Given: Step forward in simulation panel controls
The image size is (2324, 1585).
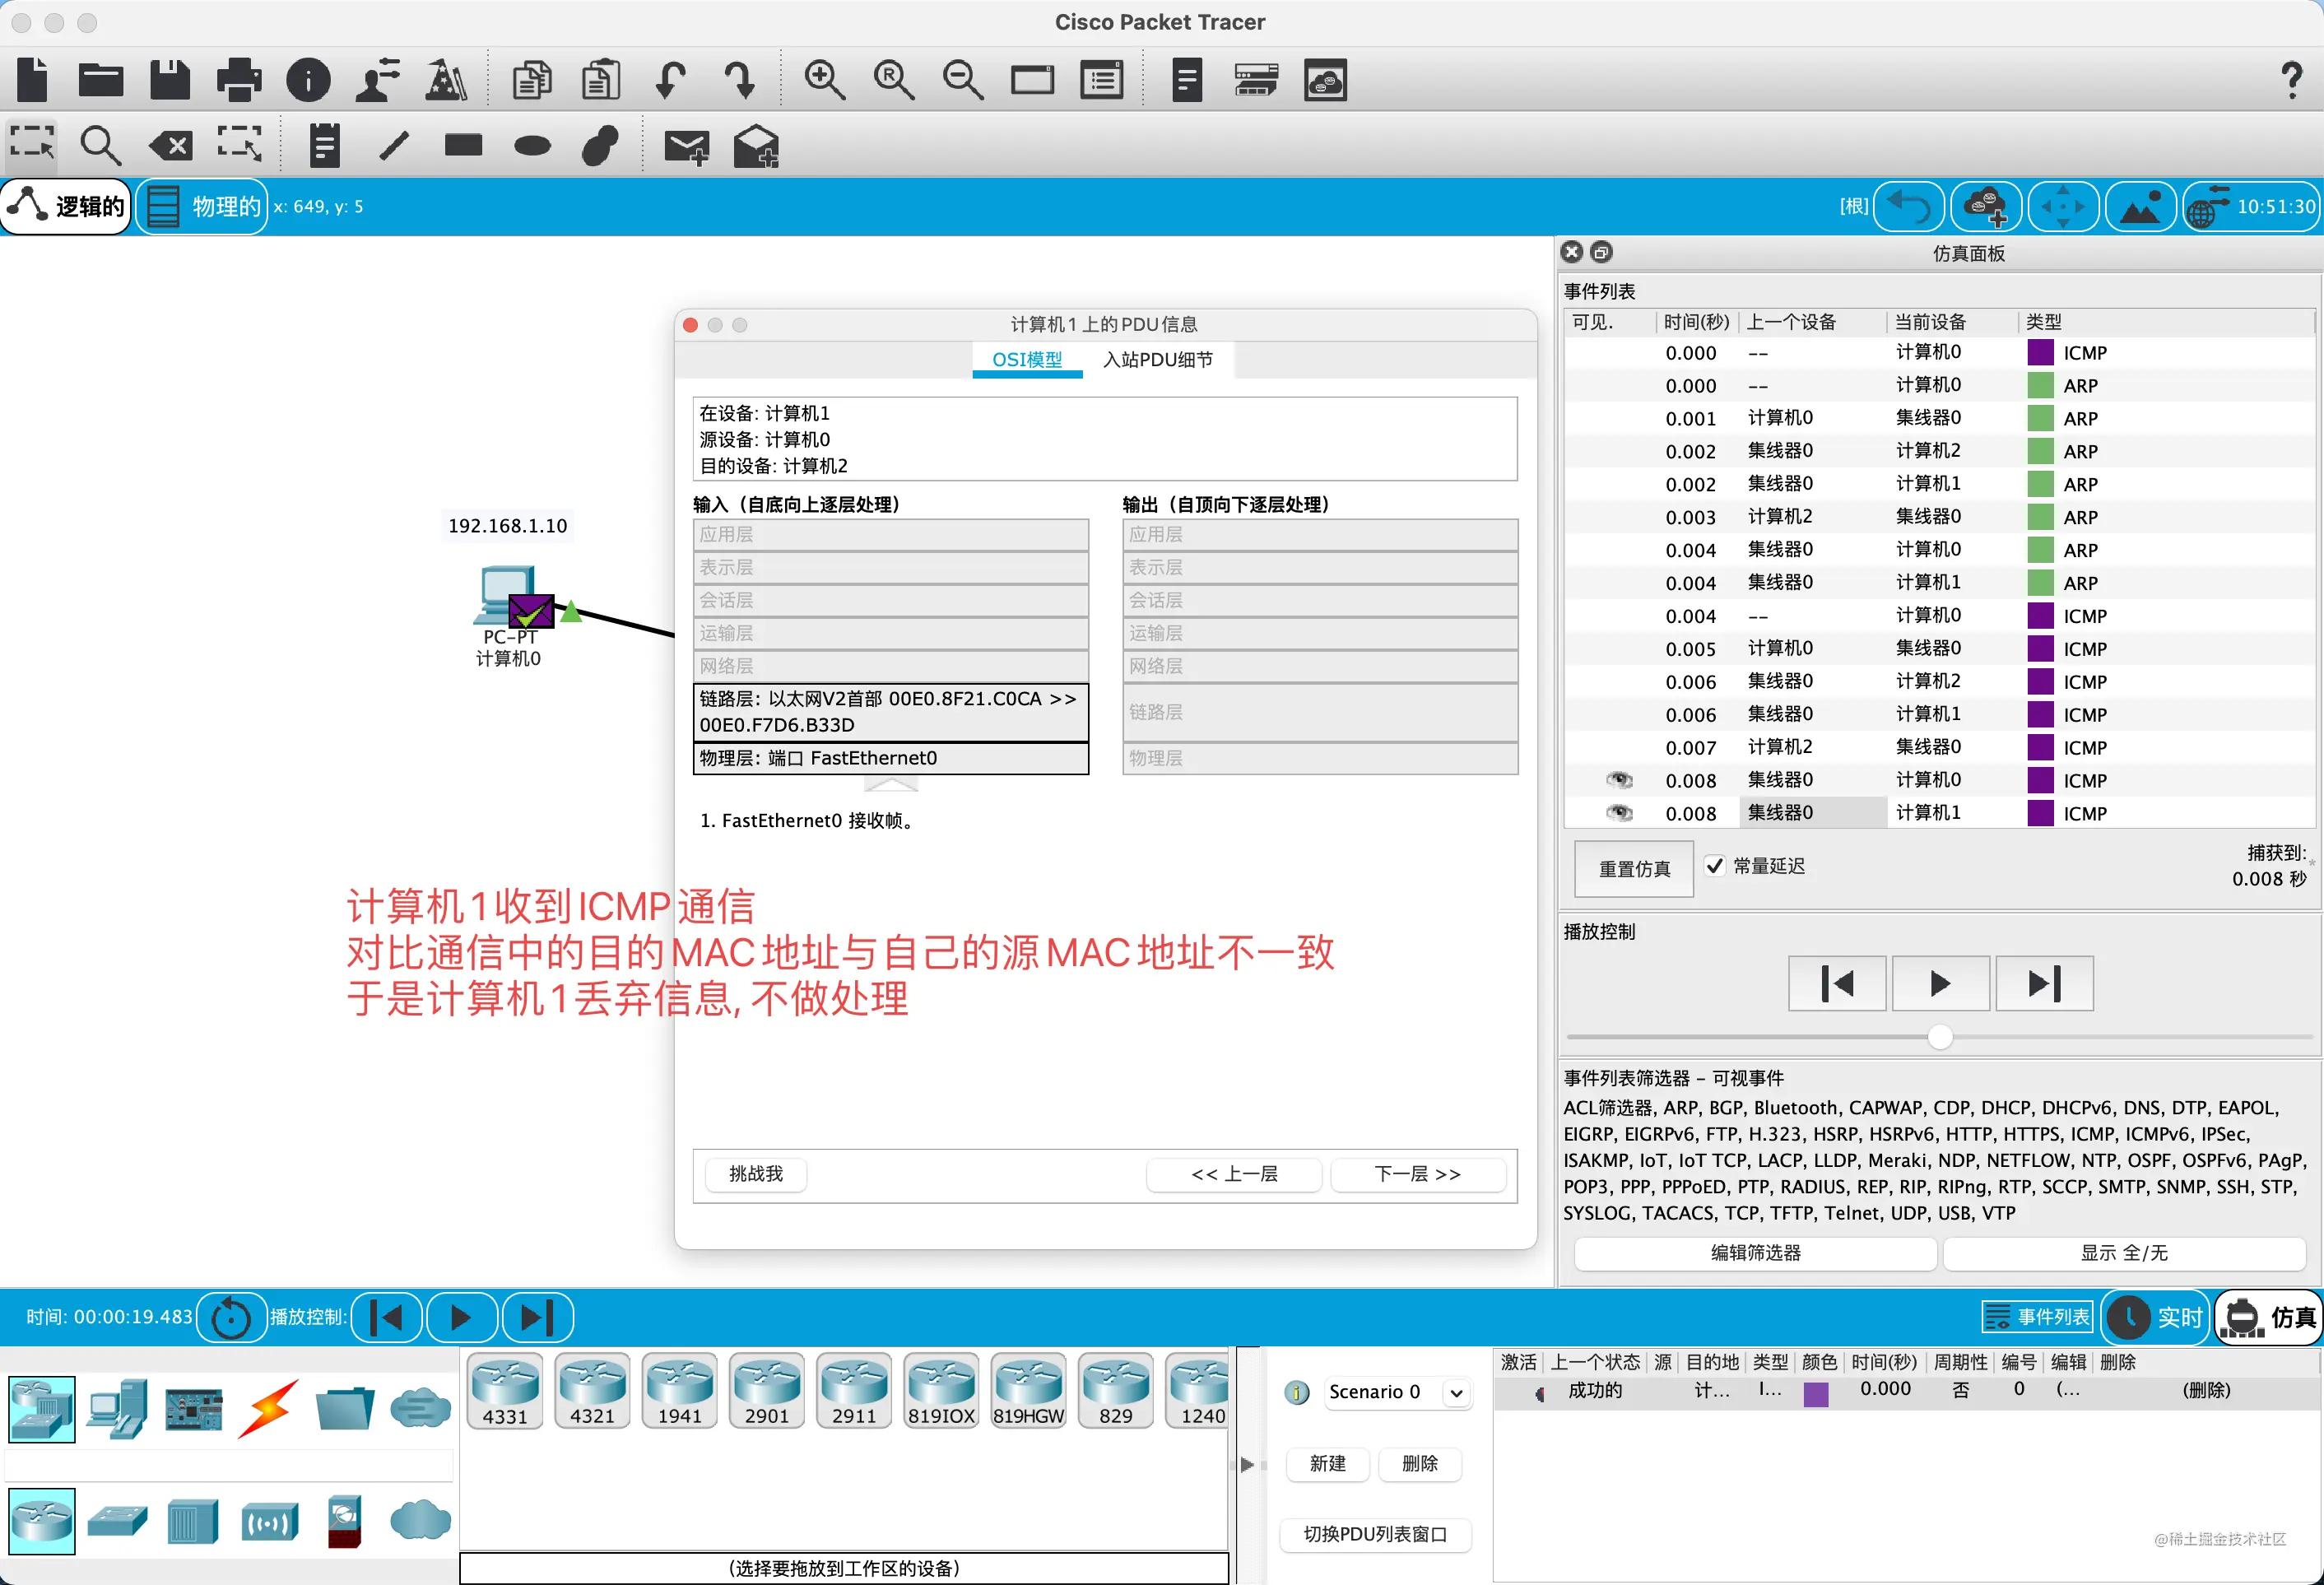Looking at the screenshot, I should (2044, 984).
